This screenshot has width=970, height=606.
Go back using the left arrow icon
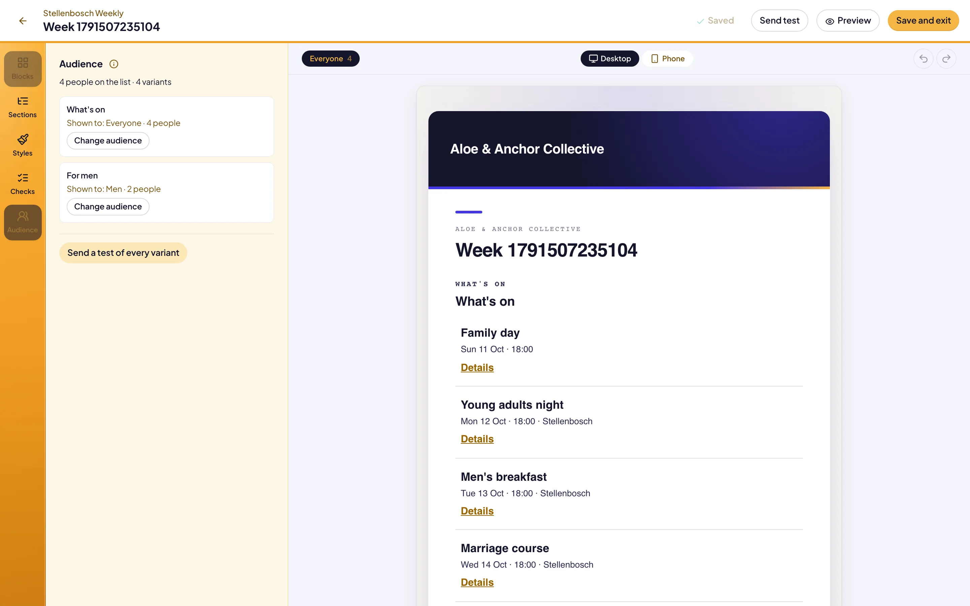[23, 21]
